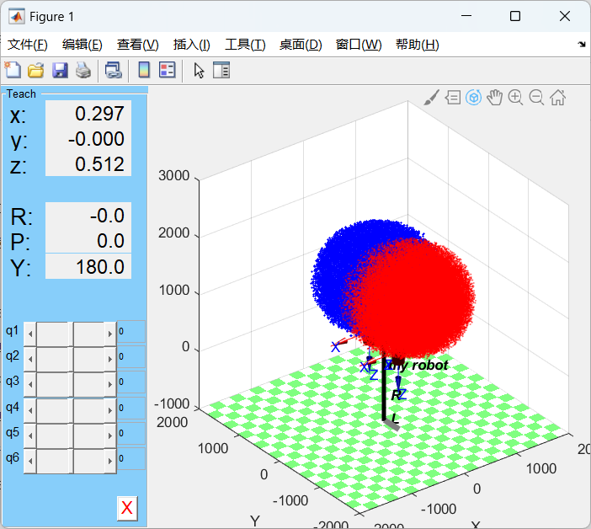Click the Yaw value 180.0

tap(88, 266)
